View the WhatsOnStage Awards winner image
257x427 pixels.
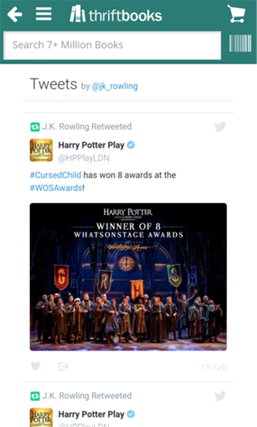click(128, 277)
